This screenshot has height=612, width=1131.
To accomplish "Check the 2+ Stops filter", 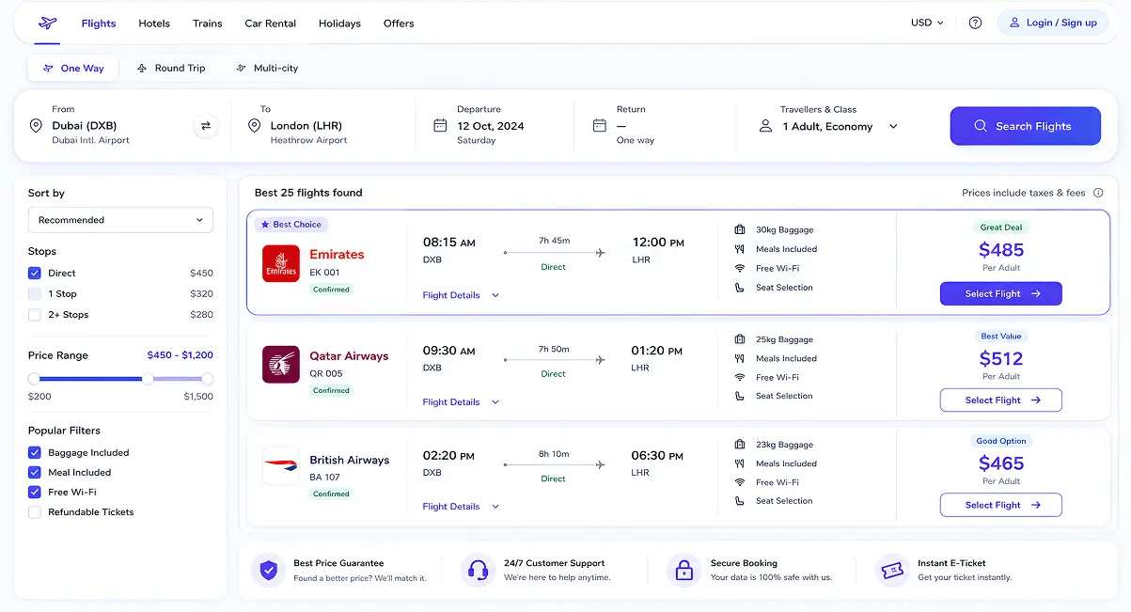I will tap(35, 315).
